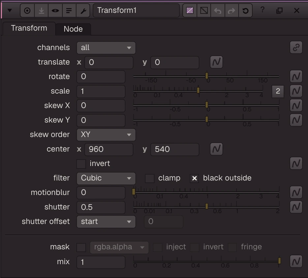
Task: Switch to the Transform tab
Action: coord(29,28)
